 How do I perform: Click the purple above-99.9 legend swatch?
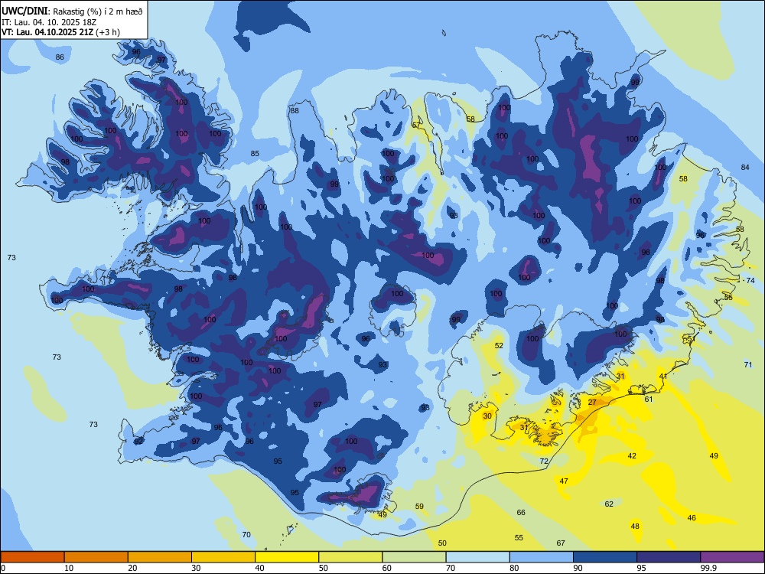tap(732, 557)
